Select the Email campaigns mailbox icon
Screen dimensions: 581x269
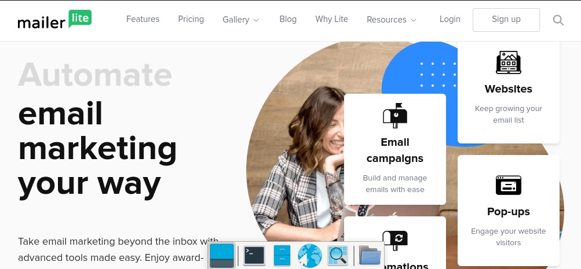click(x=395, y=116)
